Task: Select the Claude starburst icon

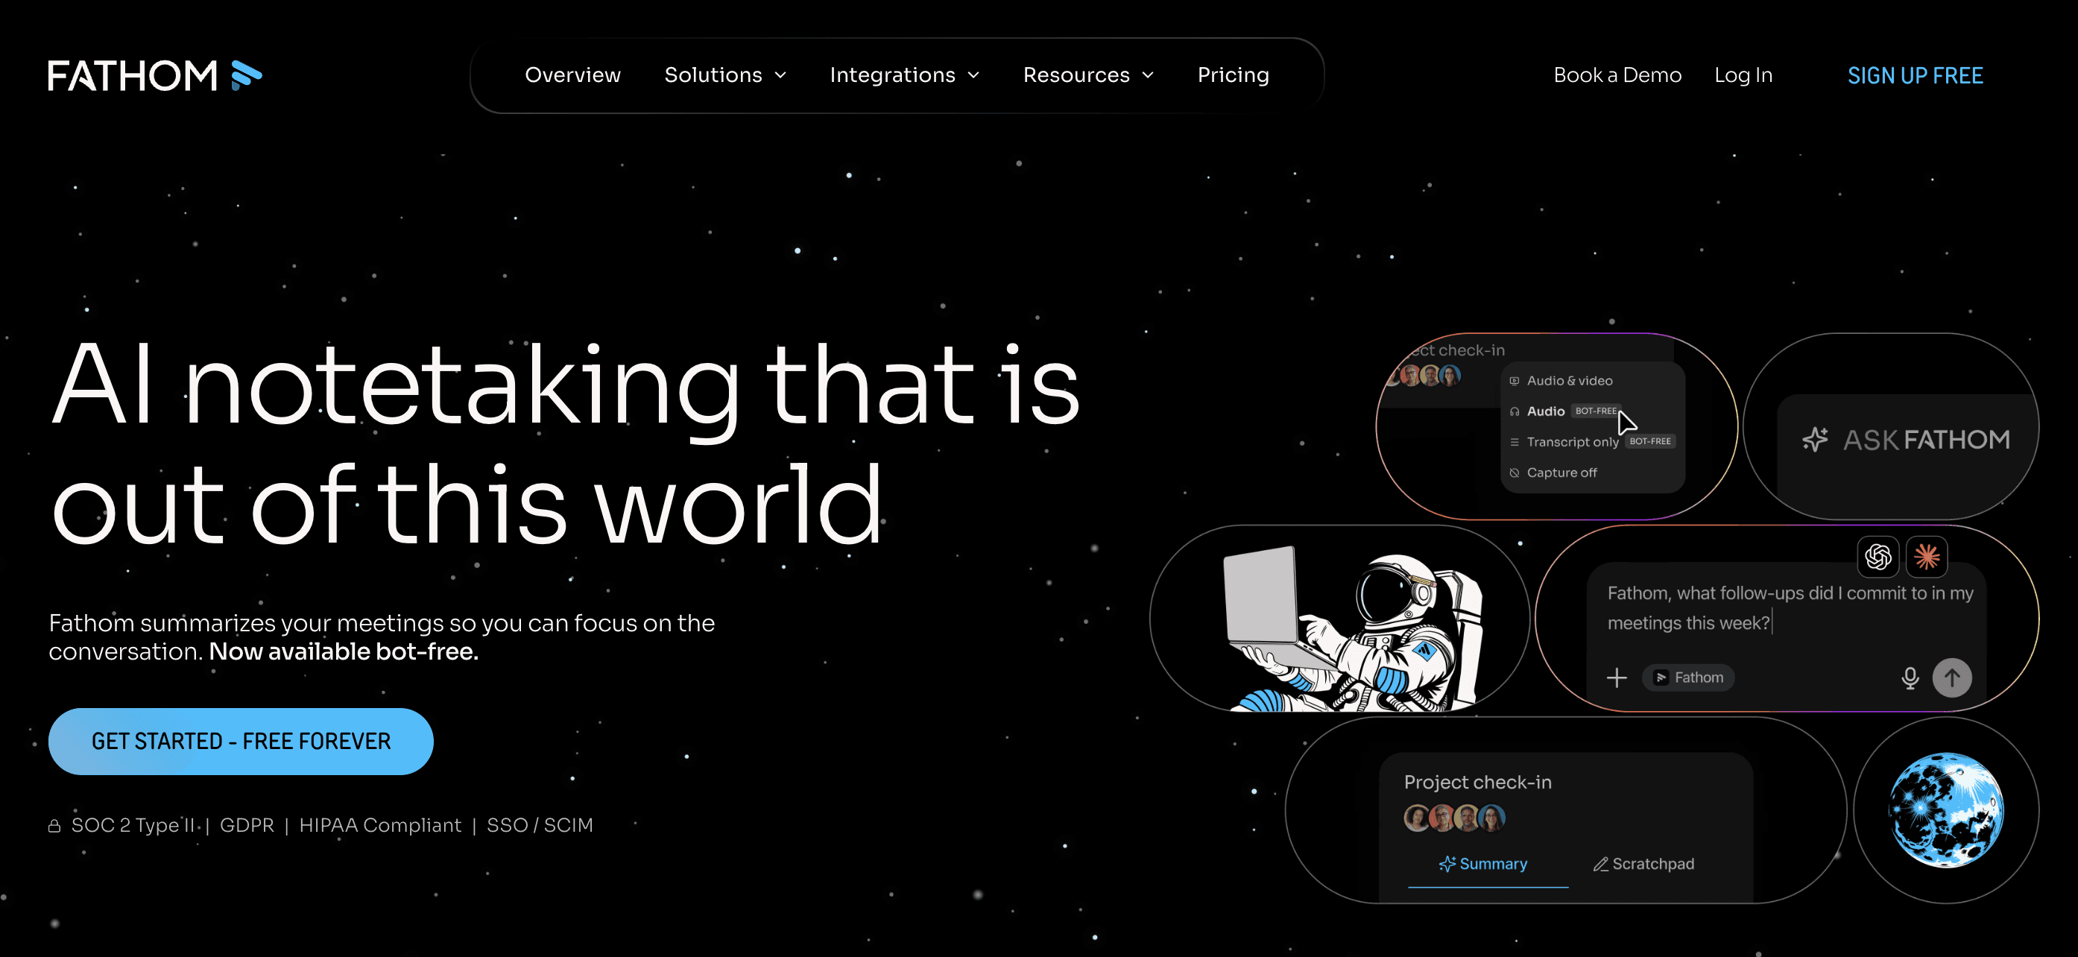Action: (x=1927, y=557)
